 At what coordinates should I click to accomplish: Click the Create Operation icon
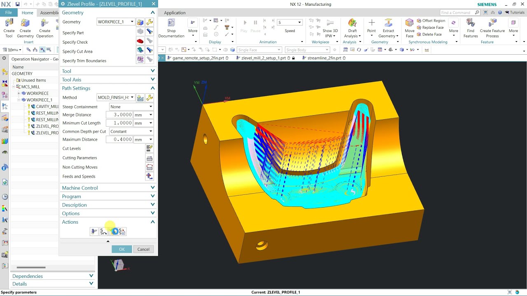[44, 23]
